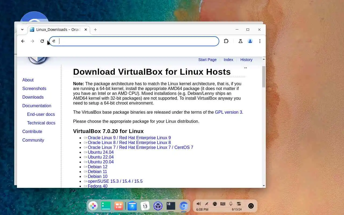Screen dimensions: 344x215
Task: Select the Linux_Downloads – Oracle tab
Action: [59, 30]
